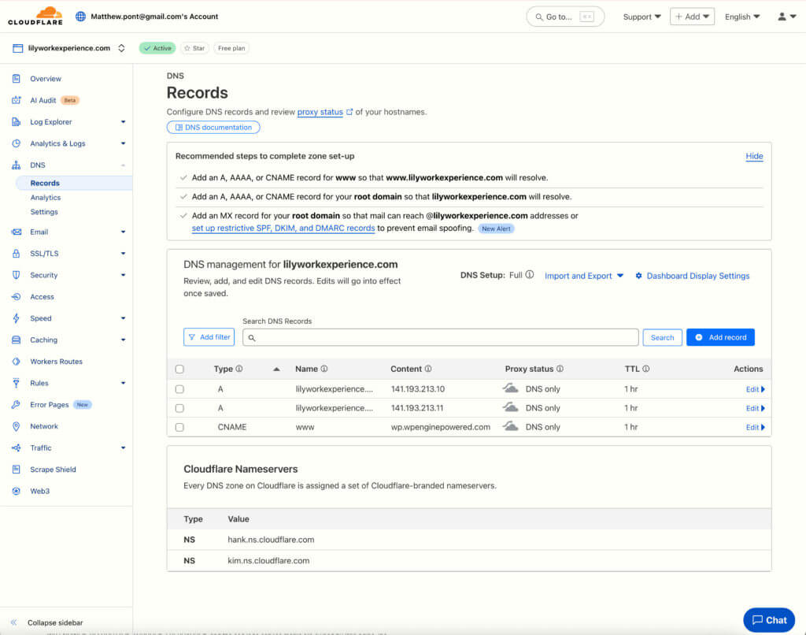
Task: Open SPF, DKIM, and DMARC records link
Action: pos(283,228)
